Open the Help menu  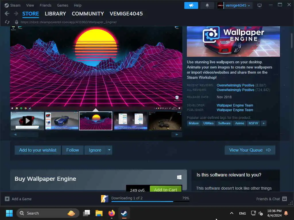78,5
